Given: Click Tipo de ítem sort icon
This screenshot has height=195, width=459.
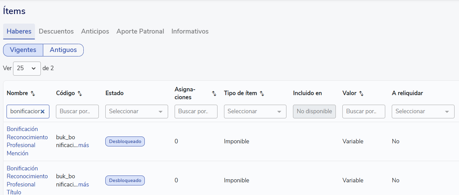Looking at the screenshot, I should (262, 93).
